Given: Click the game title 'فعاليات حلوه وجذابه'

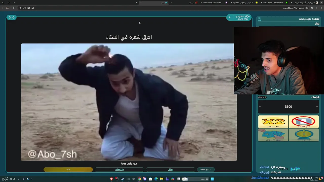Looking at the screenshot, I should (x=309, y=19).
